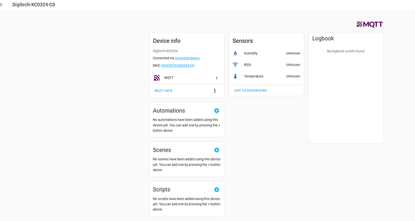Click the MQTT integration icon in Device info
Screen dimensions: 415x221
point(157,78)
